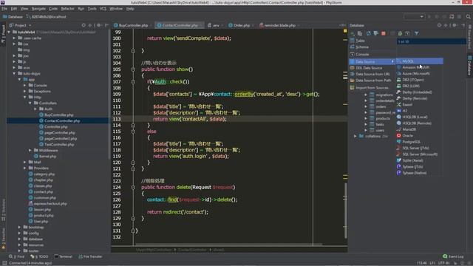This screenshot has height=266, width=473.
Task: Open the Terminal tool window button
Action: point(63,256)
